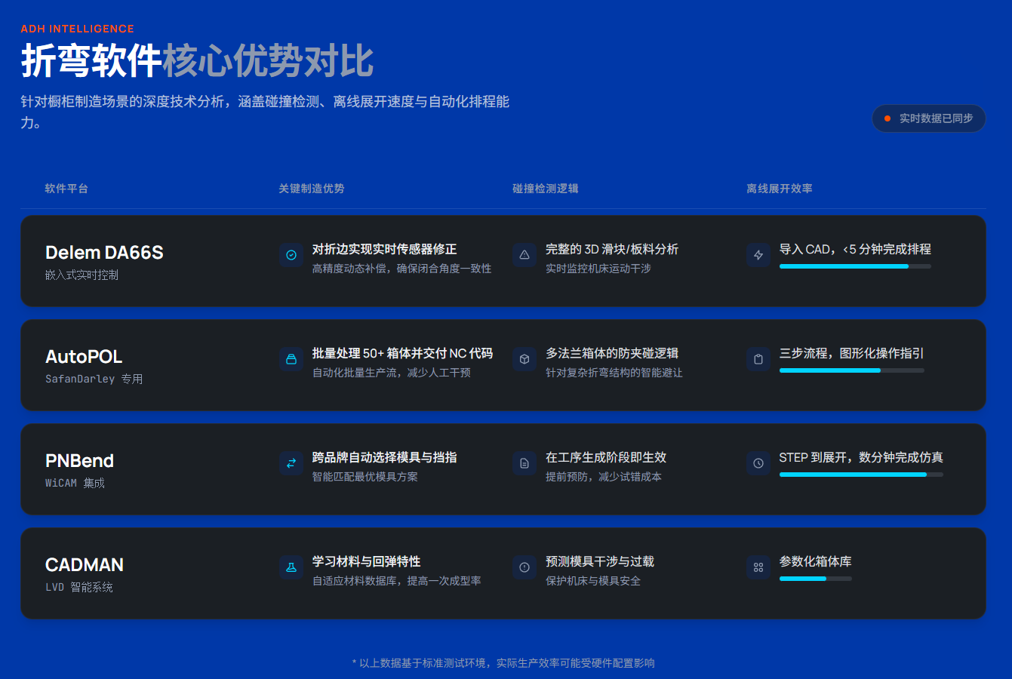This screenshot has width=1012, height=679.
Task: Click the WiCAM 集成 subtitle
Action: tap(75, 484)
